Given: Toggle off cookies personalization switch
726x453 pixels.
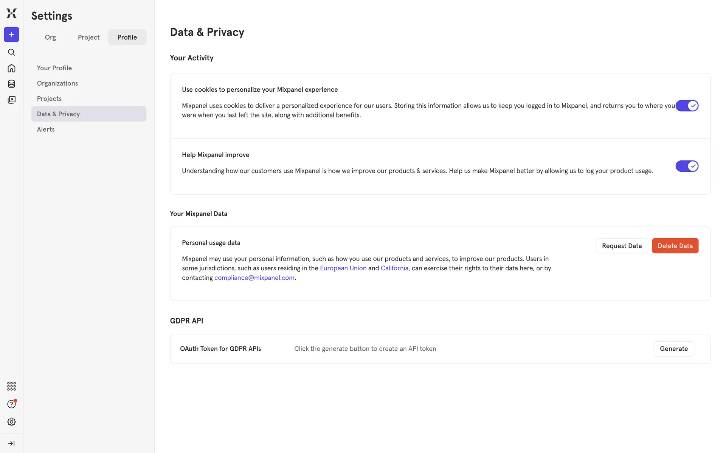Looking at the screenshot, I should pyautogui.click(x=687, y=106).
